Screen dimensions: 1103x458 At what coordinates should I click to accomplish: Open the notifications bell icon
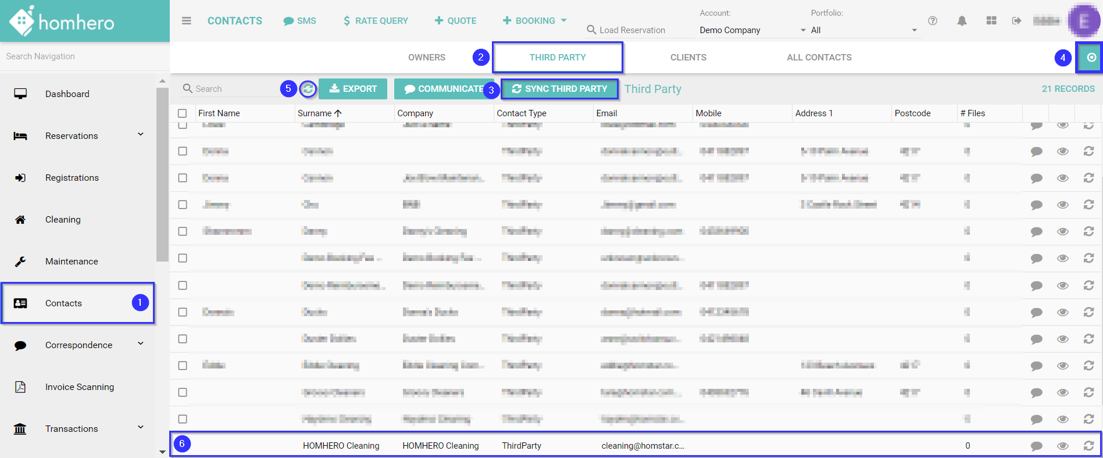pos(962,21)
